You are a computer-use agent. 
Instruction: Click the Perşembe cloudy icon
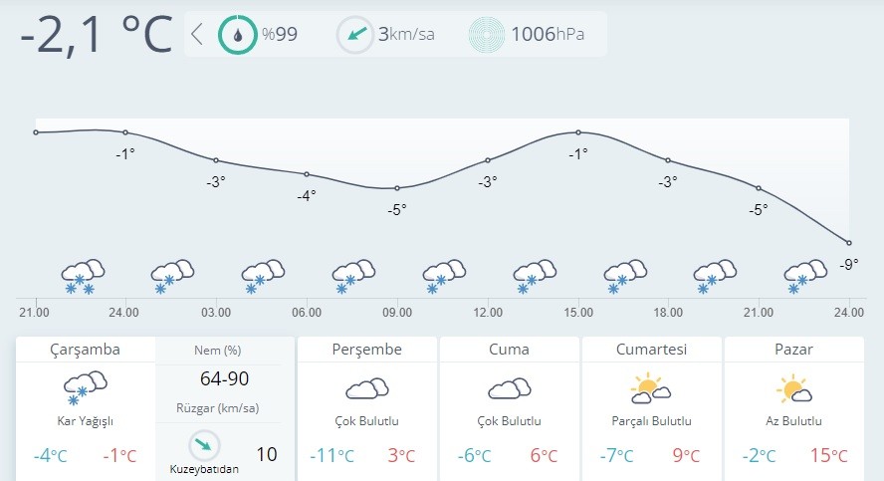coord(367,387)
